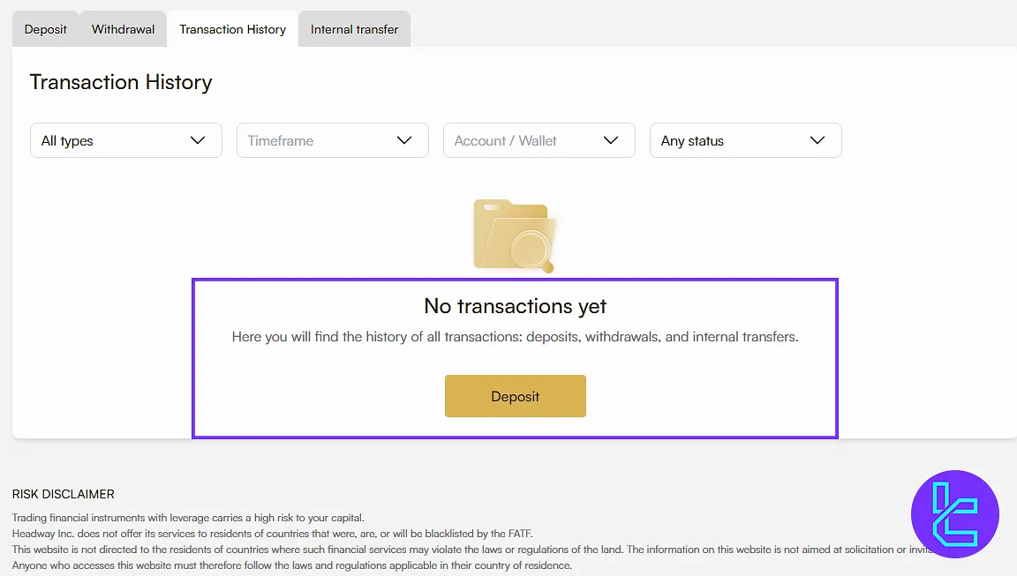Image resolution: width=1017 pixels, height=576 pixels.
Task: Select the Transaction History tab
Action: point(232,29)
